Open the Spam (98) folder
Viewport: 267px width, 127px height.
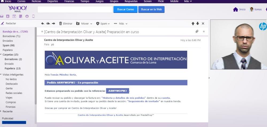pyautogui.click(x=9, y=45)
